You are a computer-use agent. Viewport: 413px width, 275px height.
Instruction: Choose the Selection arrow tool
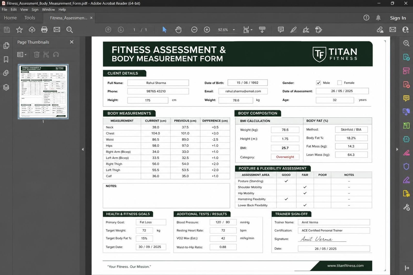[164, 30]
